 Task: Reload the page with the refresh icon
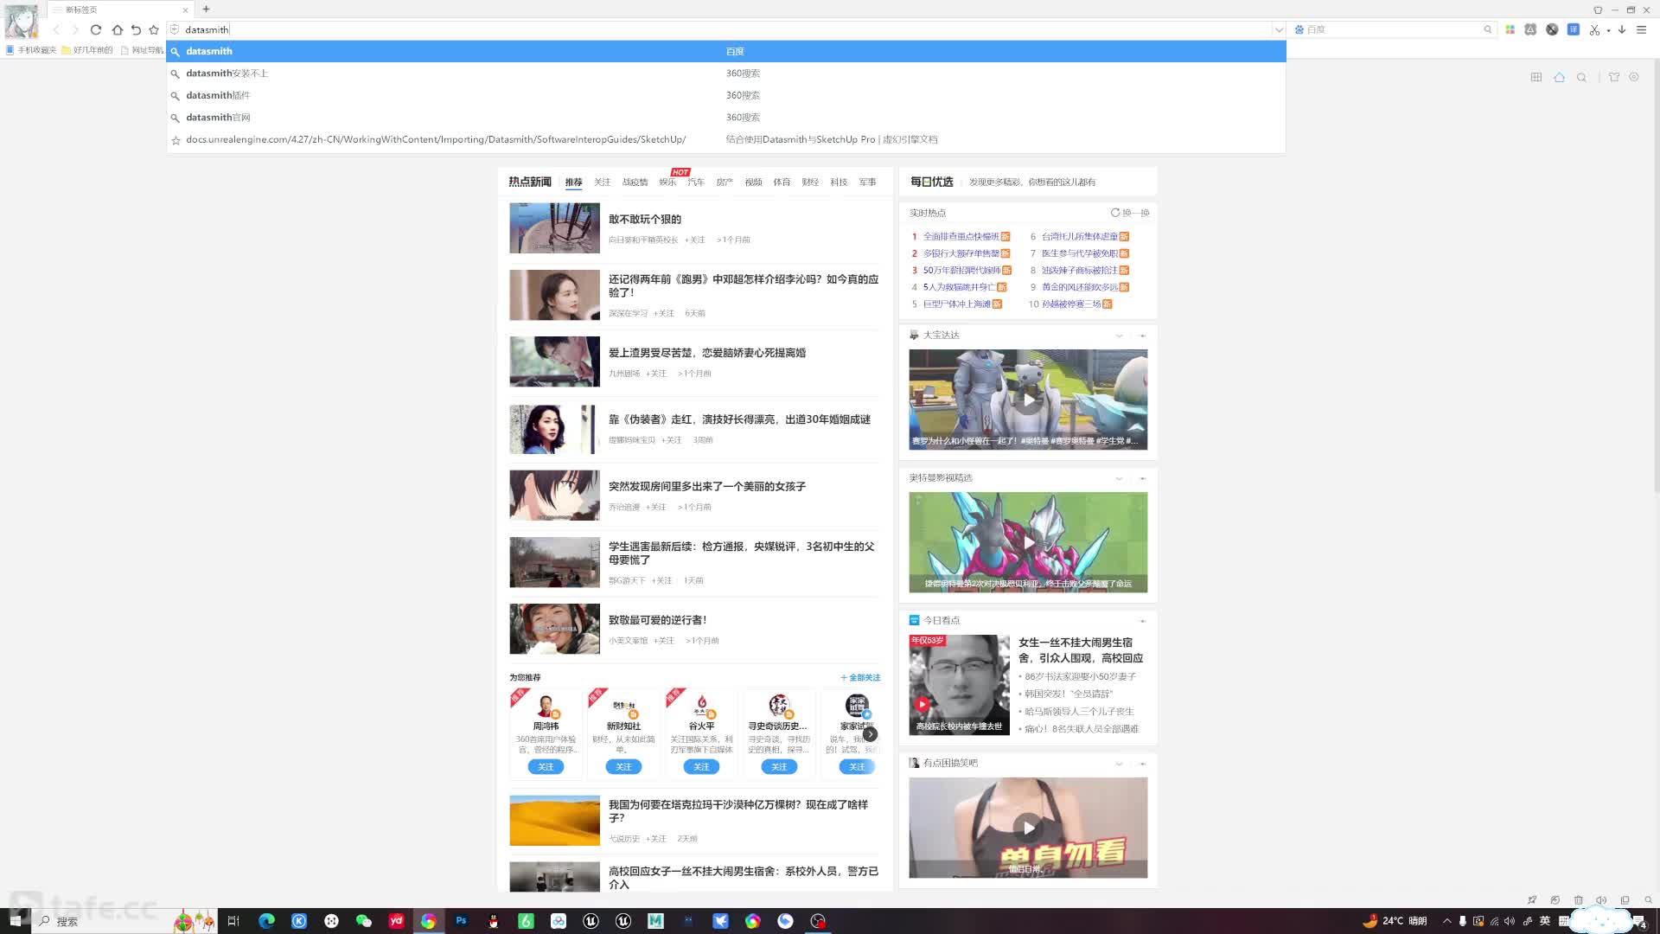[x=96, y=29]
